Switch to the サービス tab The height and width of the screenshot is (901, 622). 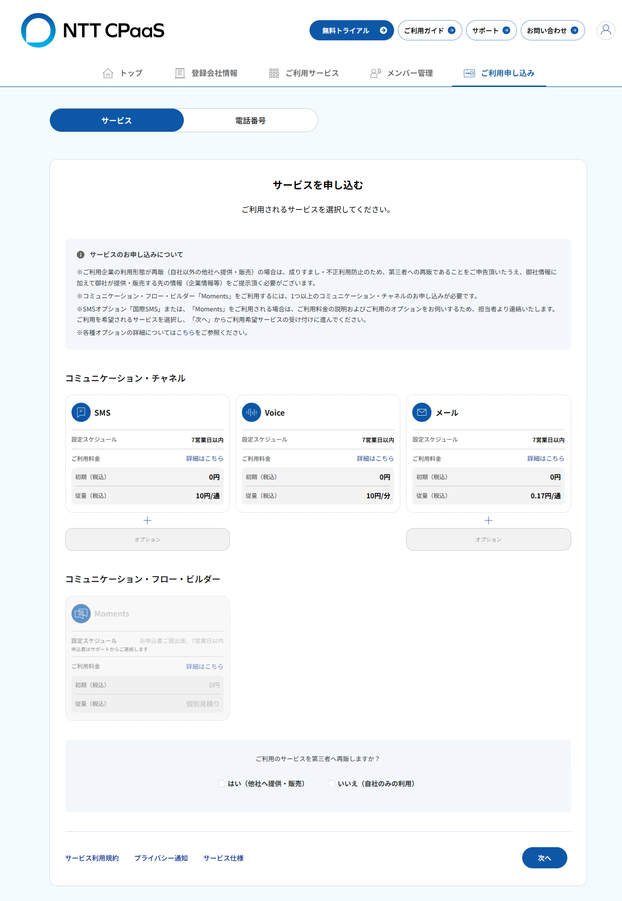point(117,120)
